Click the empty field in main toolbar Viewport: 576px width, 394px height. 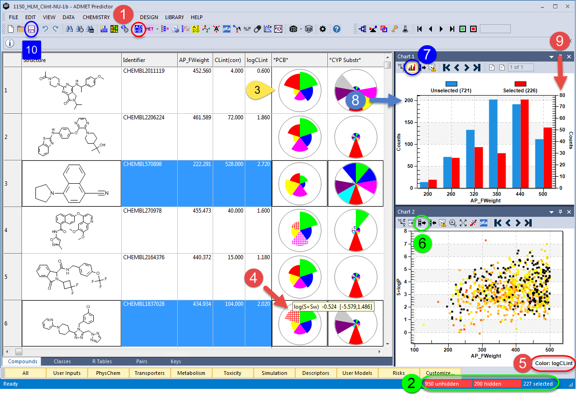495,29
